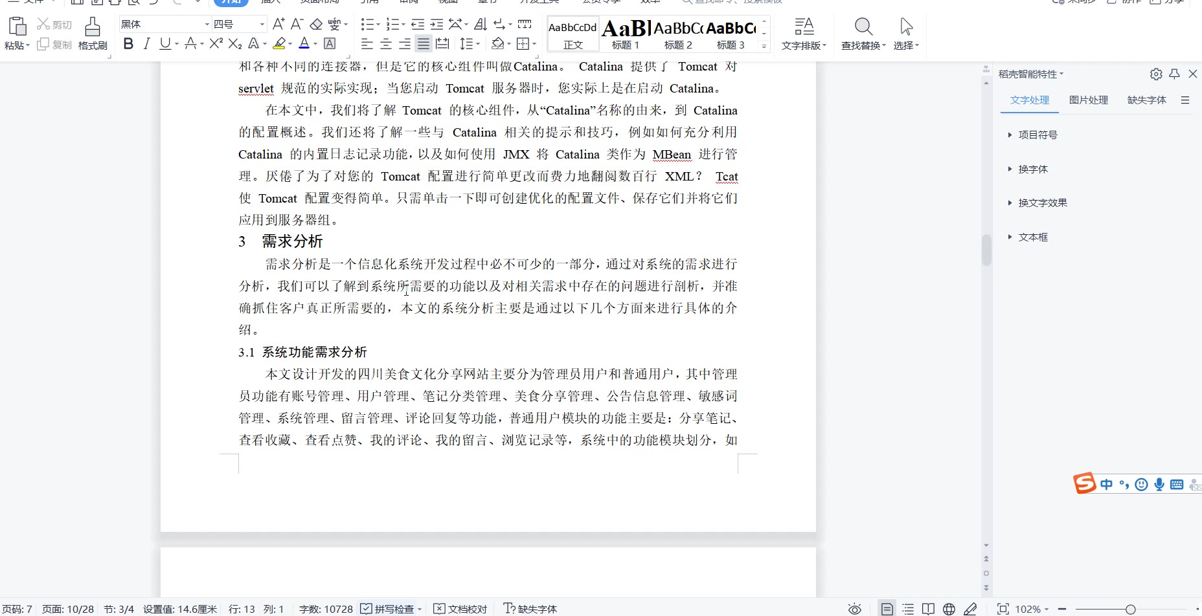Increase paragraph indent
The width and height of the screenshot is (1202, 616).
point(437,25)
